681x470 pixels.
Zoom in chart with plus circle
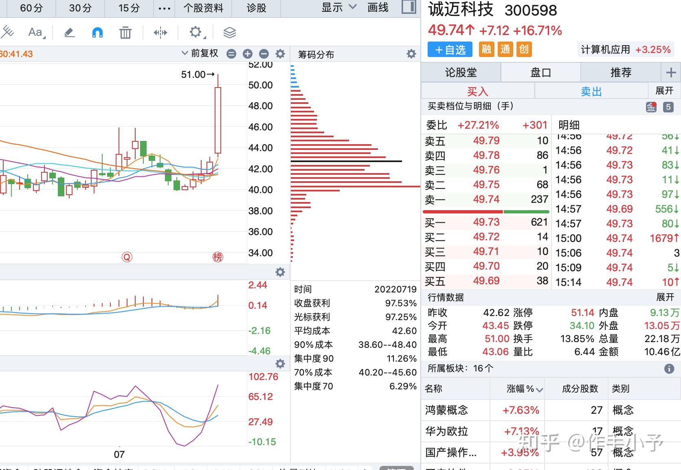[x=248, y=54]
